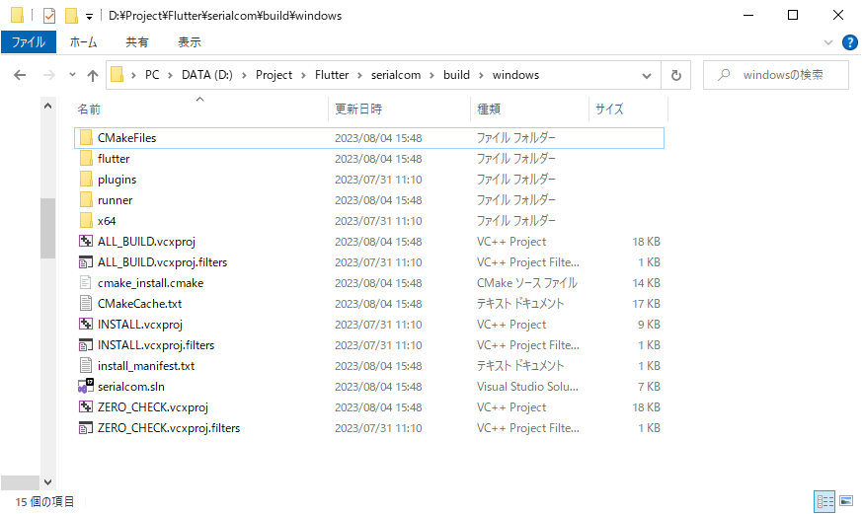The height and width of the screenshot is (514, 862).
Task: Click the CMake ソース ファイル type cell
Action: [x=526, y=283]
